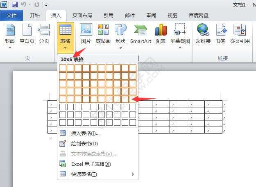Click the bottom-left cell of document table
Image resolution: width=256 pixels, height=187 pixels.
(x=52, y=130)
